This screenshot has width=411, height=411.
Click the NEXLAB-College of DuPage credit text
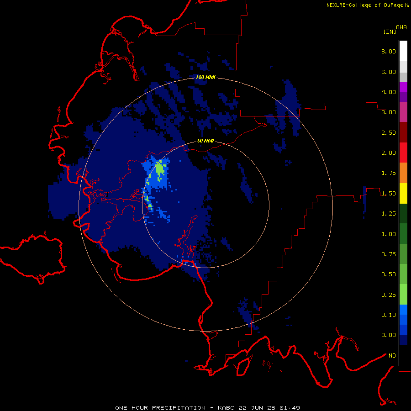(x=365, y=5)
